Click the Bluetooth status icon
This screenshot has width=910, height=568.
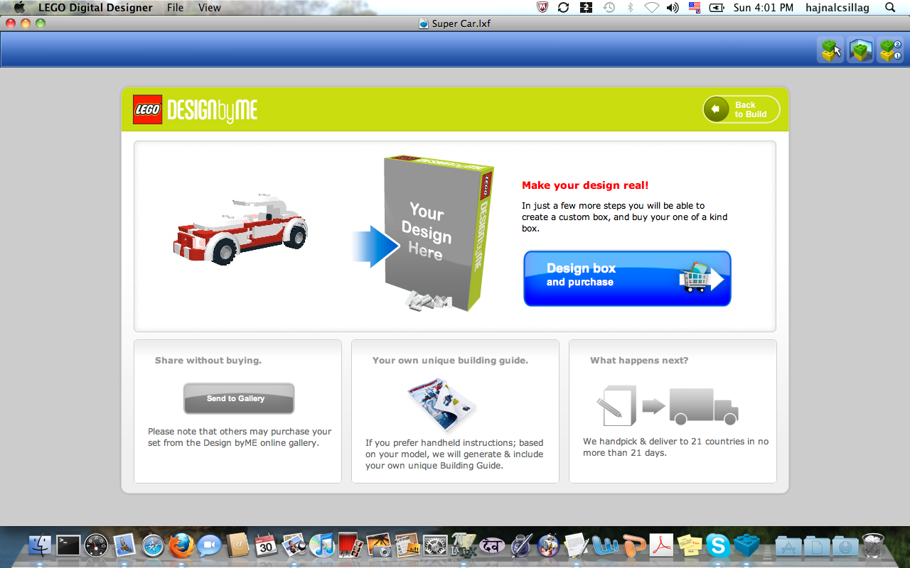tap(628, 7)
